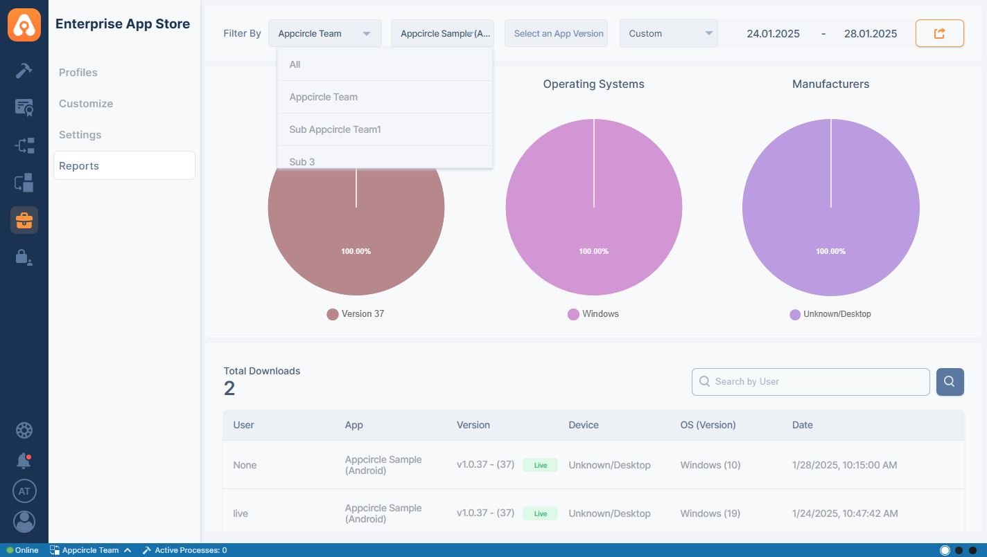Click the search magnifier button

coord(950,381)
